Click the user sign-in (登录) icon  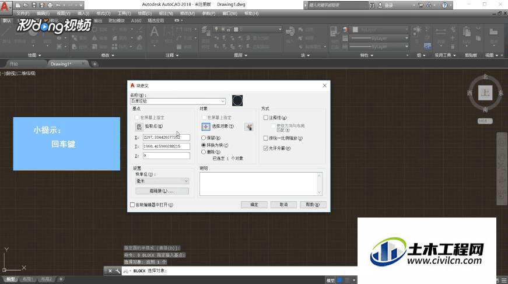pos(380,5)
